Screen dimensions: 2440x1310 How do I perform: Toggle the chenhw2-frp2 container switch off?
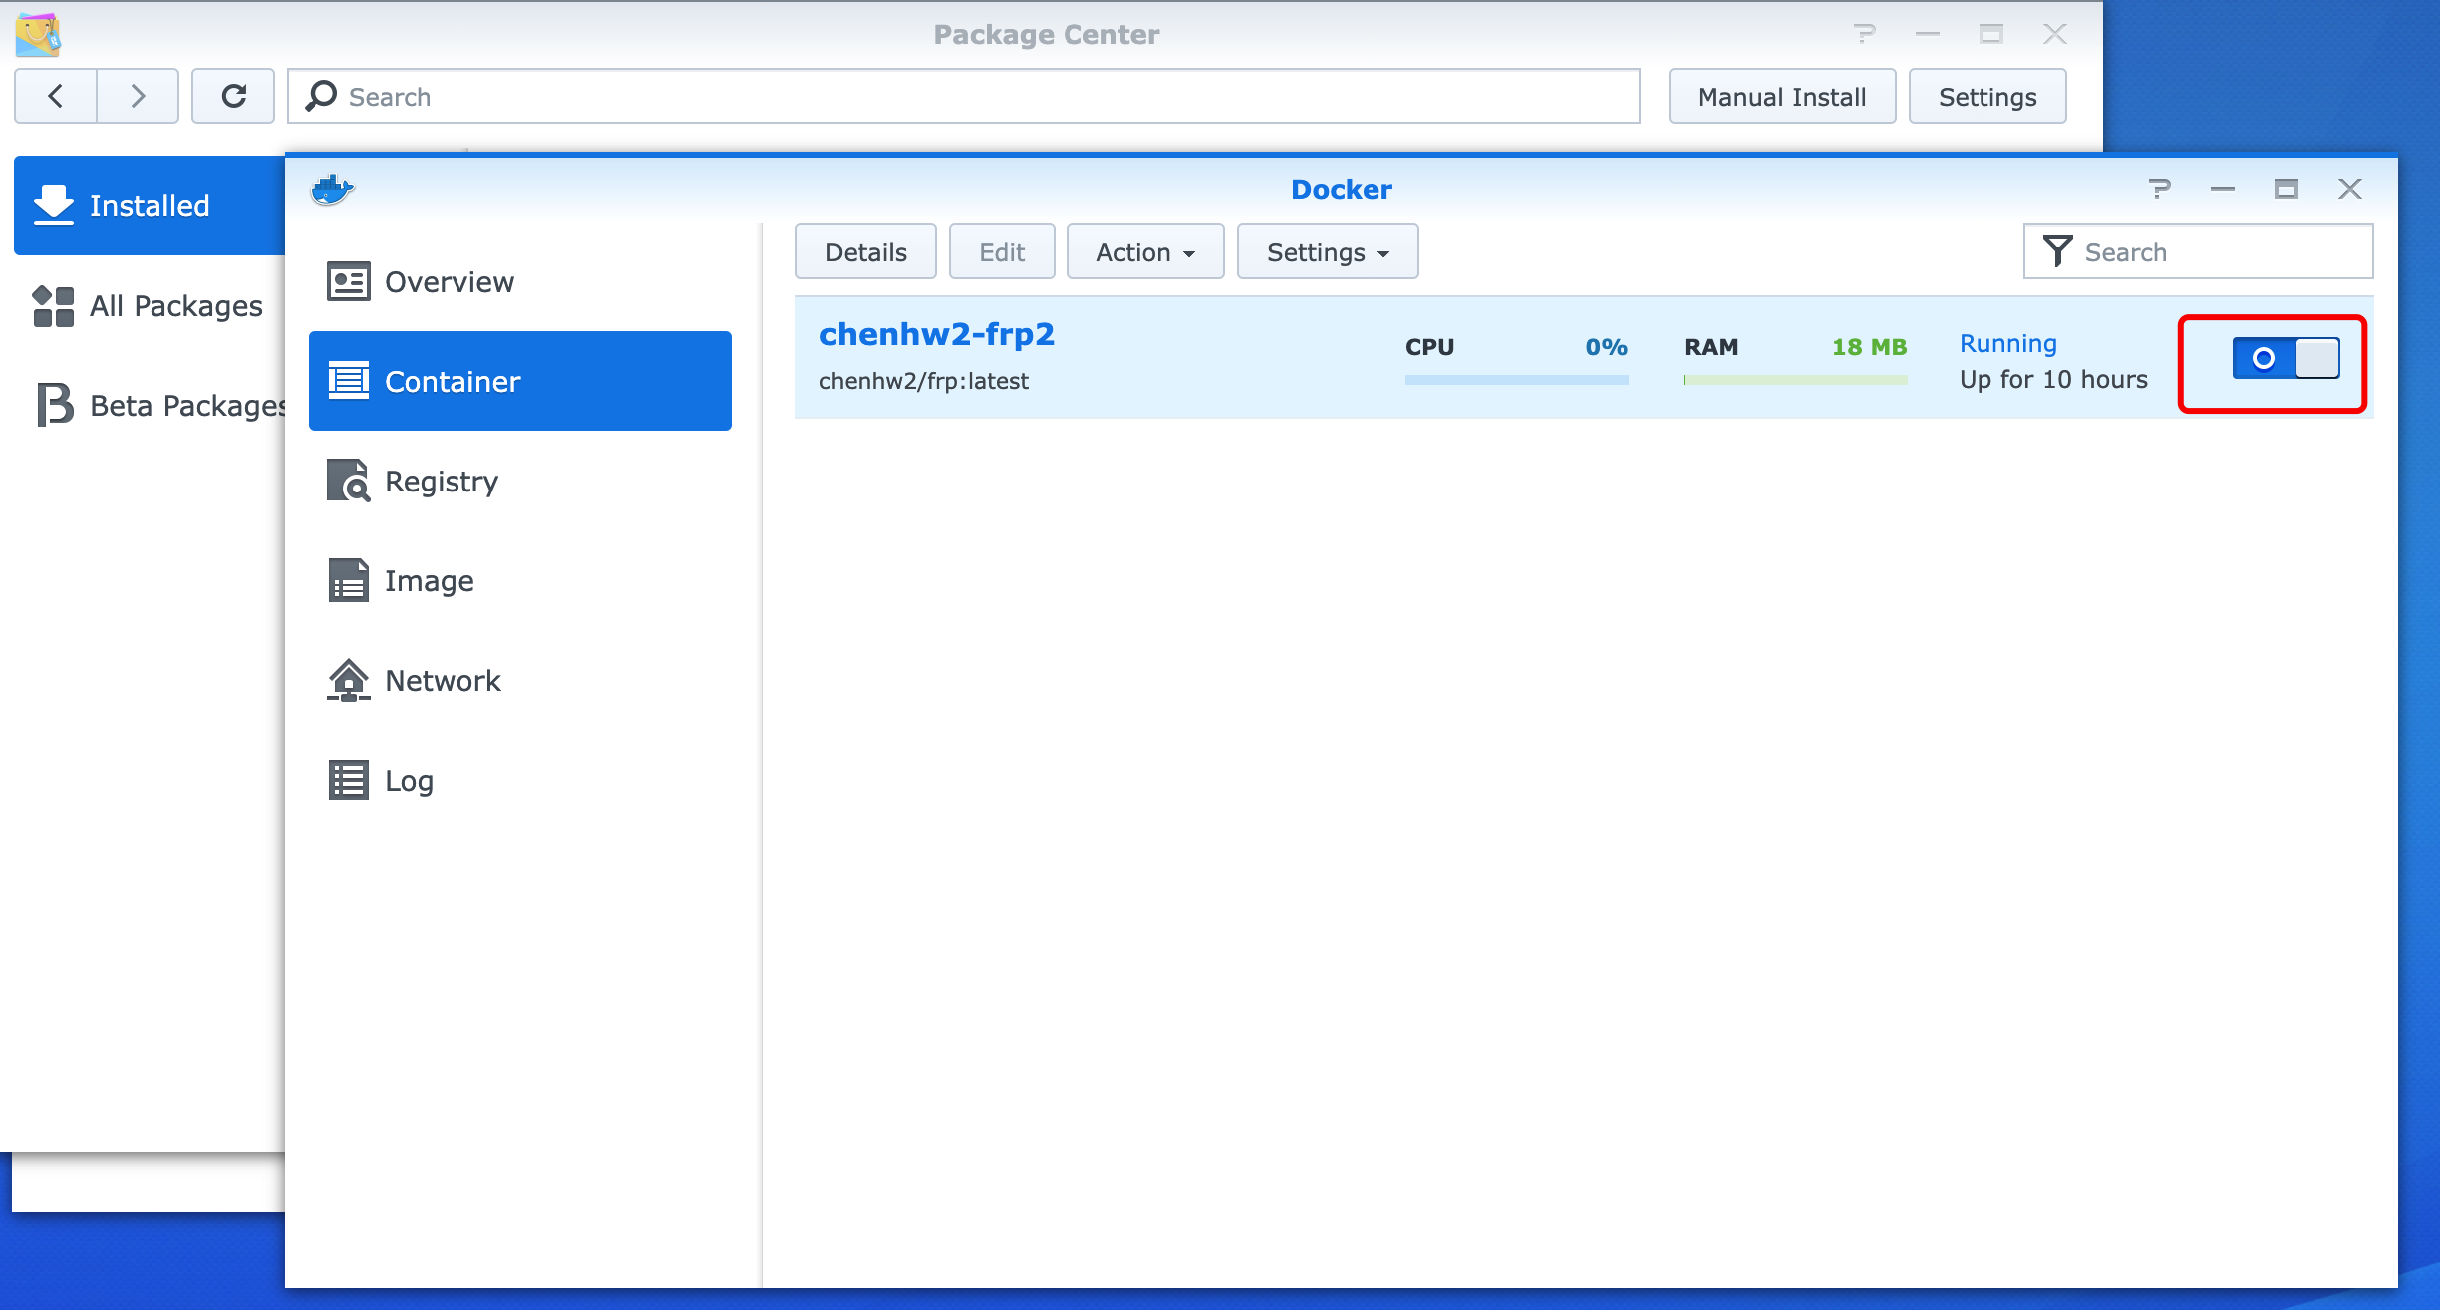click(2285, 358)
